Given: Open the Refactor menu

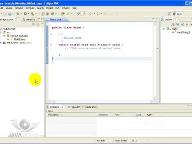Looking at the screenshot, I should pos(19,8).
